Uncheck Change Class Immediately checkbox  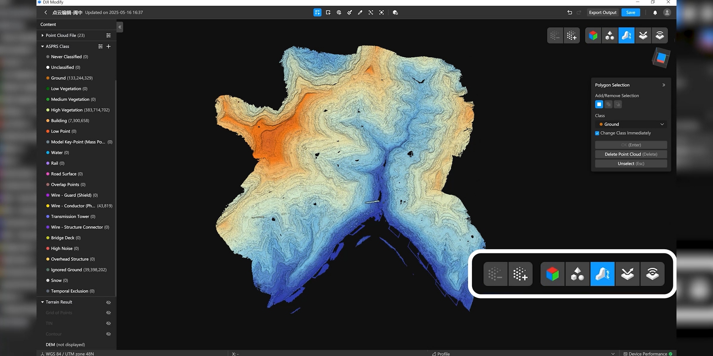coord(597,133)
